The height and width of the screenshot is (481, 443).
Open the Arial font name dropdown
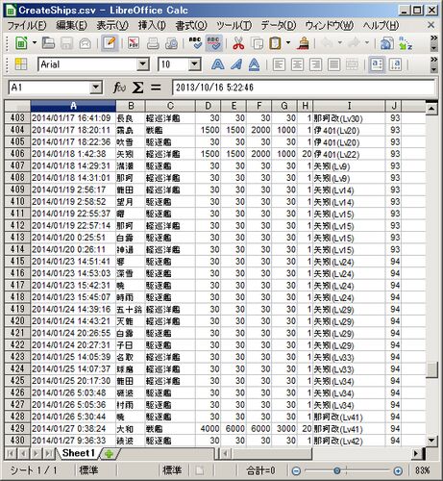click(x=143, y=64)
